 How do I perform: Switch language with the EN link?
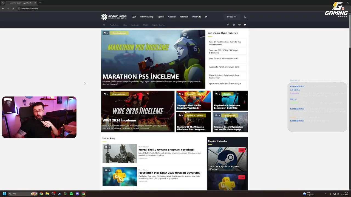206,17
